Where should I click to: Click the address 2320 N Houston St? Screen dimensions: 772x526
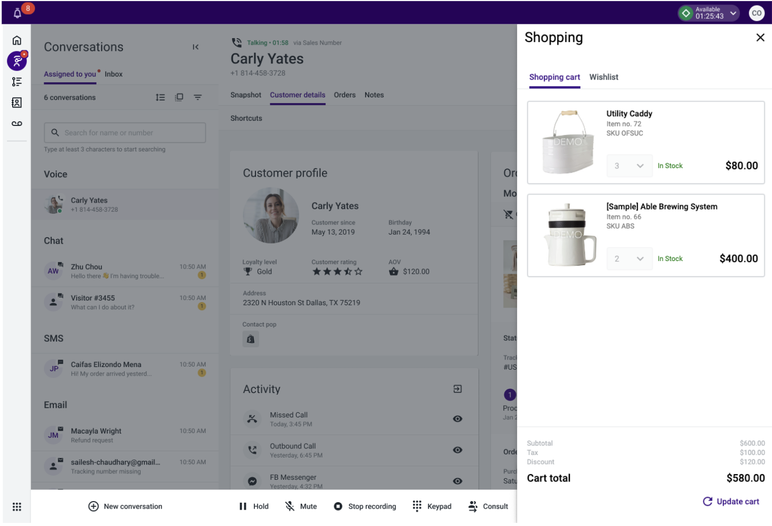tap(301, 303)
